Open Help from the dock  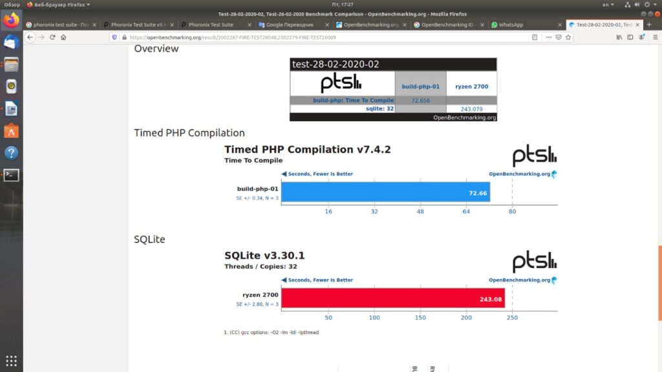[12, 152]
